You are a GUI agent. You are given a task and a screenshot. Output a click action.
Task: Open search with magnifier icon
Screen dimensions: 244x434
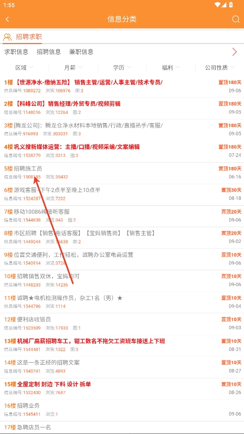pyautogui.click(x=236, y=19)
